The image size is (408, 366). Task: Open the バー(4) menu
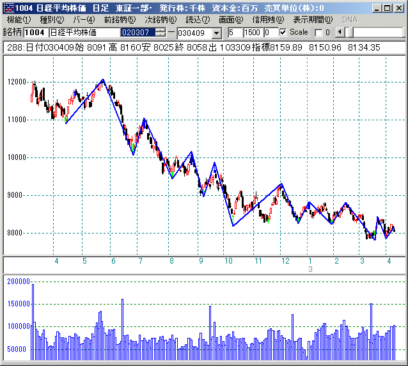[84, 20]
